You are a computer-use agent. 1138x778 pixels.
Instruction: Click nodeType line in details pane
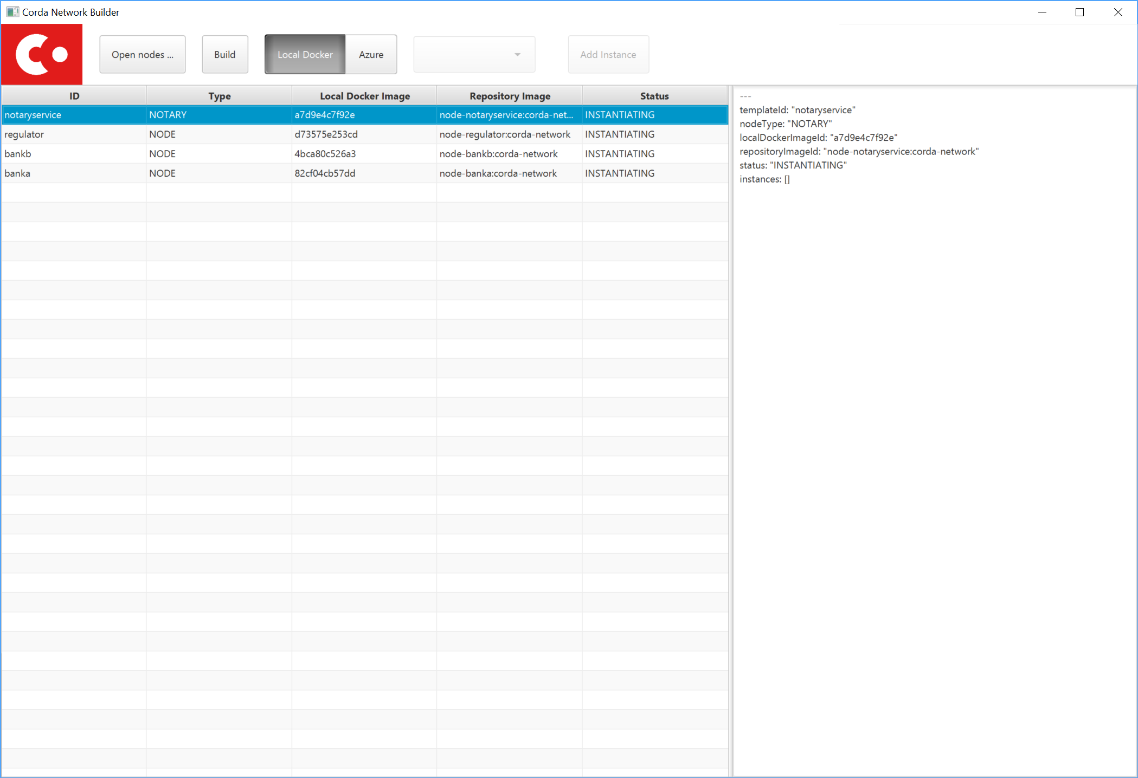click(786, 124)
